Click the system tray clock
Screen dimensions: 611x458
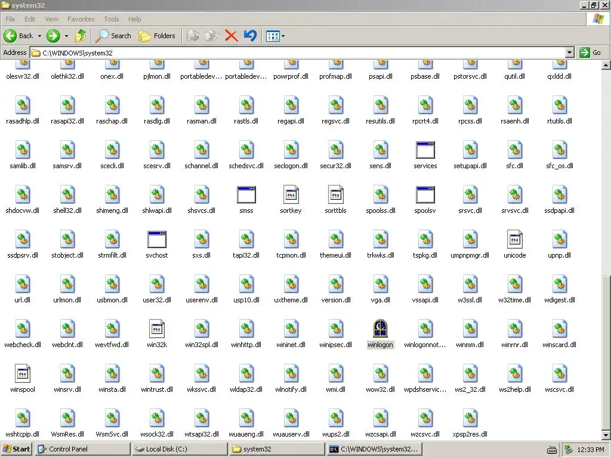(x=590, y=450)
